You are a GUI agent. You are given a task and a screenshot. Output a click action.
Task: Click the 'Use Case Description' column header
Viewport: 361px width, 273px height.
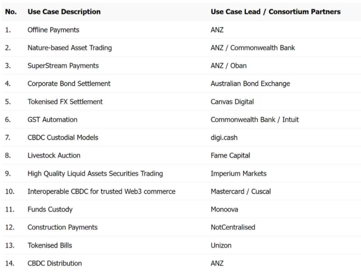point(64,12)
